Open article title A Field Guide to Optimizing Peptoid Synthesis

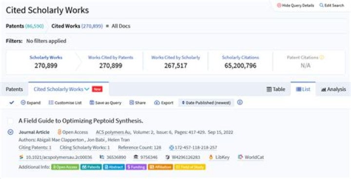tap(81, 121)
